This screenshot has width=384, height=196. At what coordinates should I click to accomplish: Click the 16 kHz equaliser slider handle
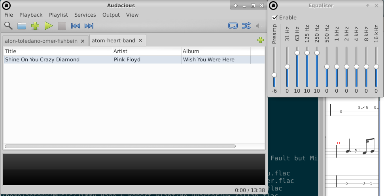tap(376, 67)
